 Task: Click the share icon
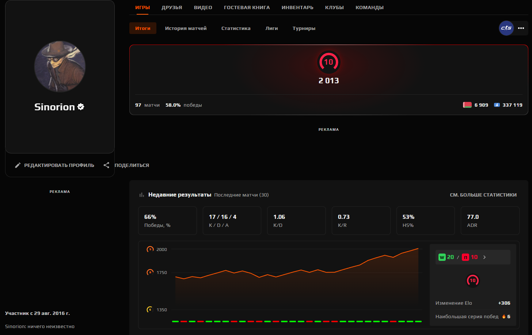pos(106,165)
